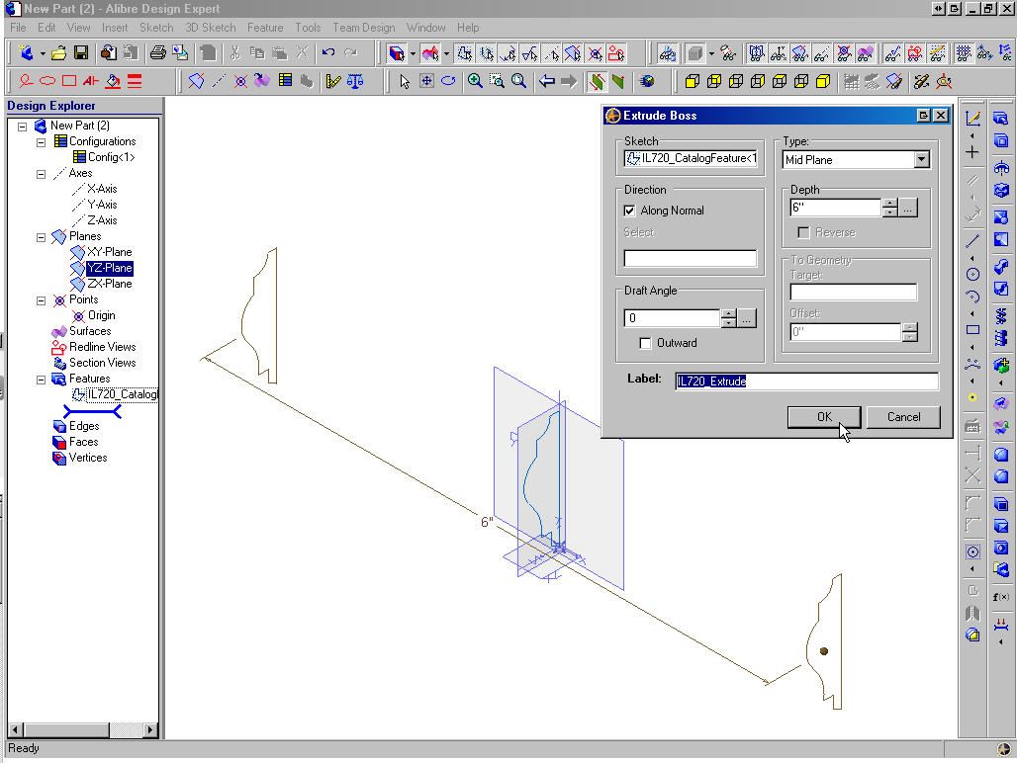Select the Zoom to Fit tool
1017x763 pixels.
tap(517, 81)
